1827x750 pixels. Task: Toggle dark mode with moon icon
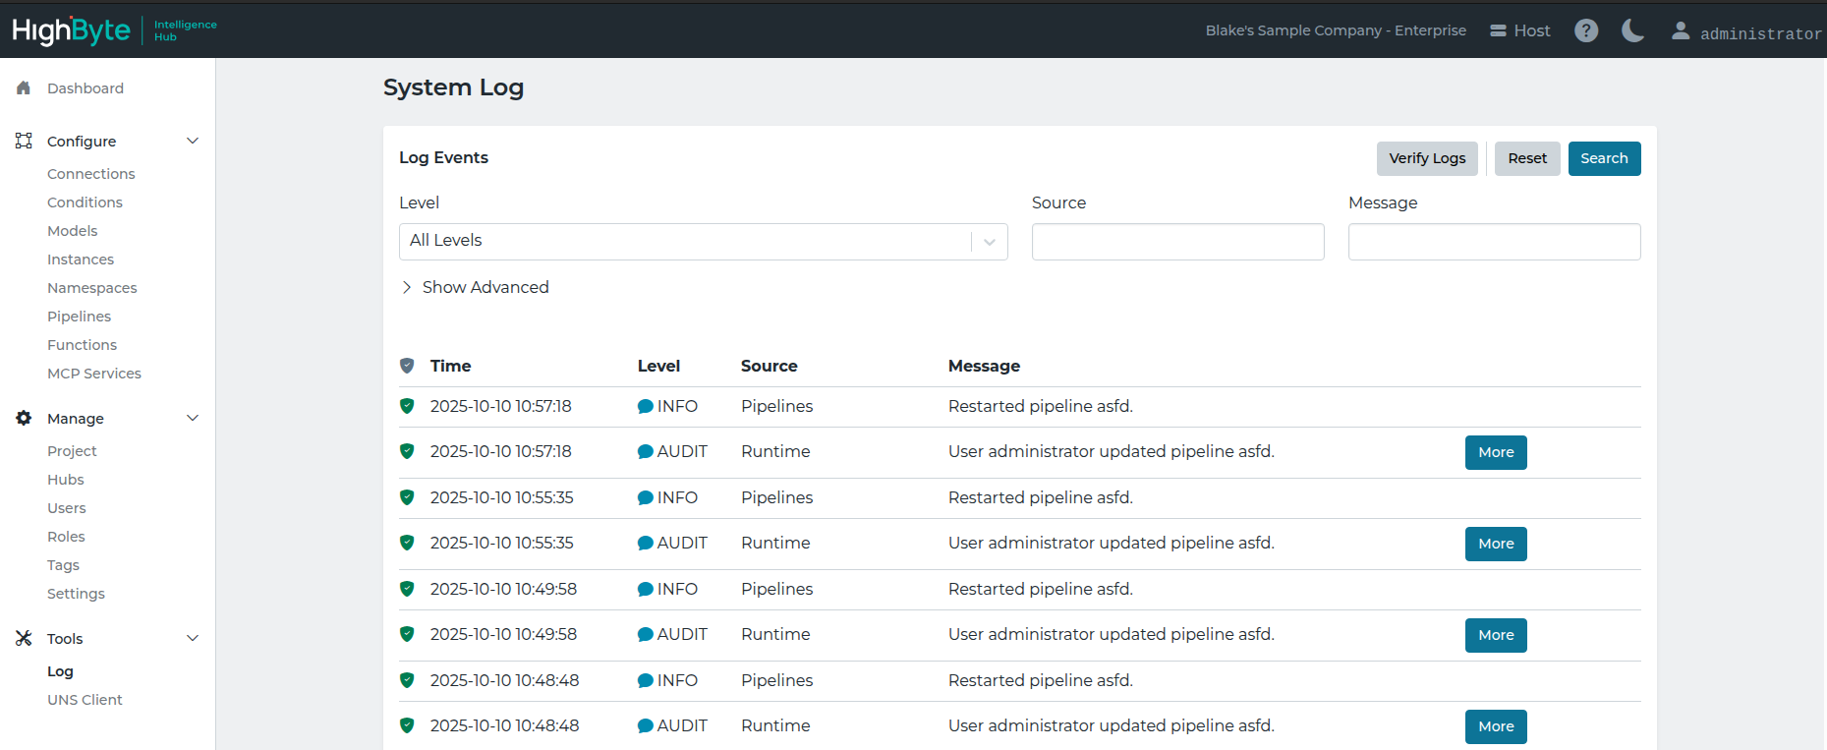tap(1632, 30)
